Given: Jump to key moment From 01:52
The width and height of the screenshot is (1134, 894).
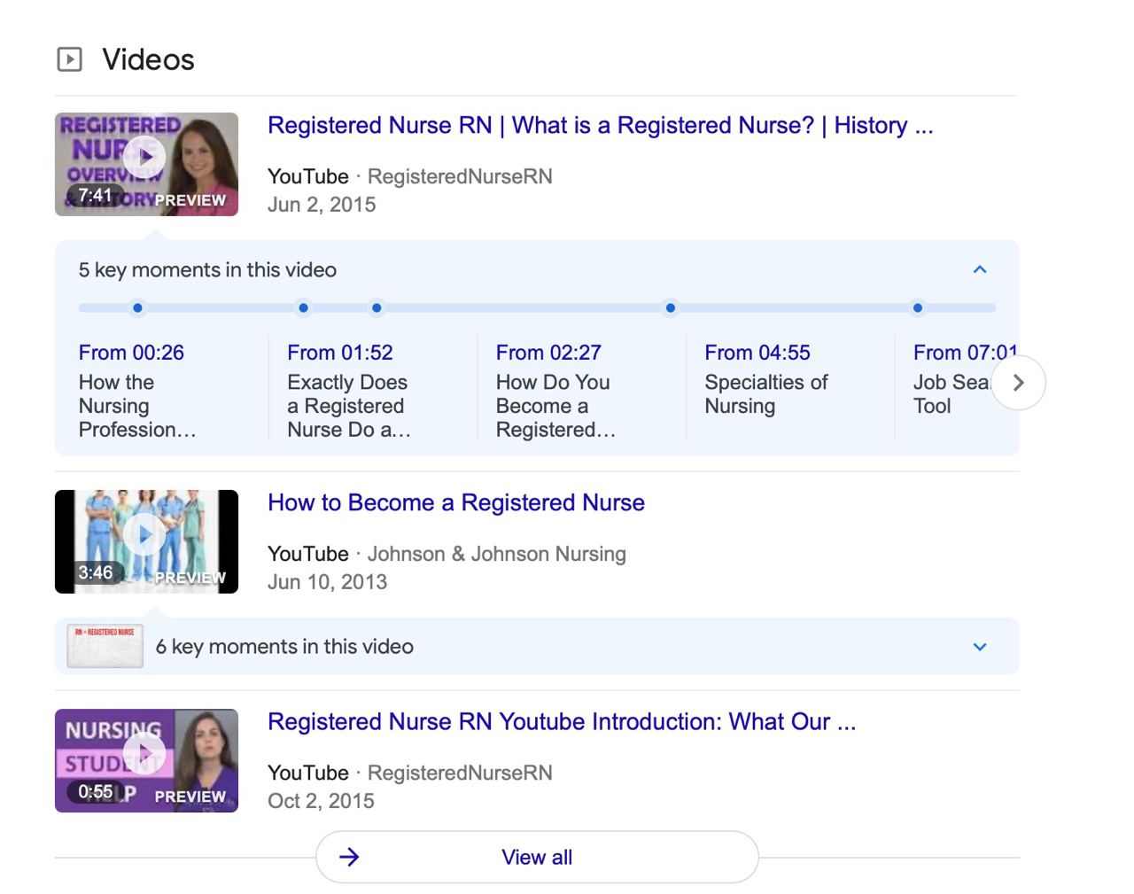Looking at the screenshot, I should [339, 353].
